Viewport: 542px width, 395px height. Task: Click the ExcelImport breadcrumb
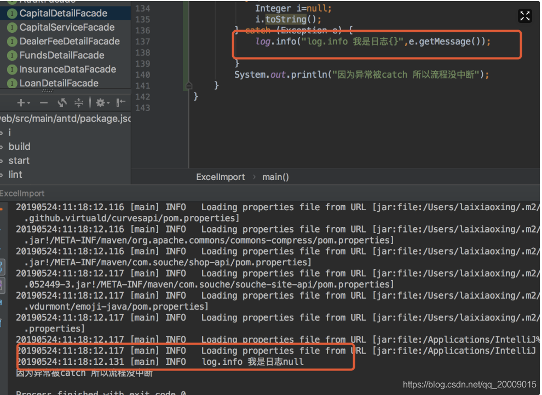tap(221, 177)
